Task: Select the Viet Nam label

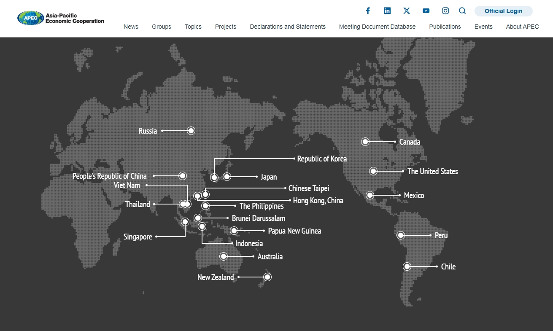Action: [127, 186]
